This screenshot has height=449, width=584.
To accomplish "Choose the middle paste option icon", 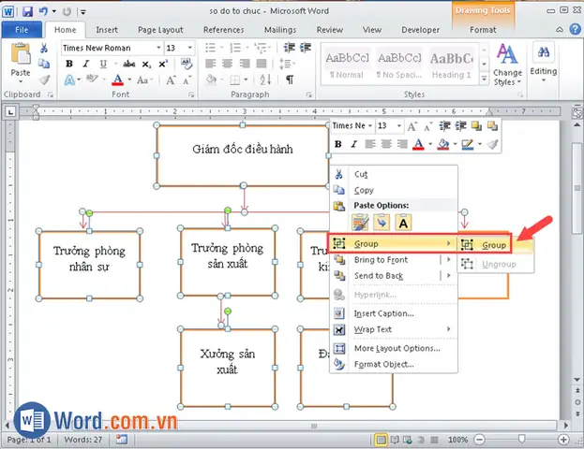I will tap(382, 223).
